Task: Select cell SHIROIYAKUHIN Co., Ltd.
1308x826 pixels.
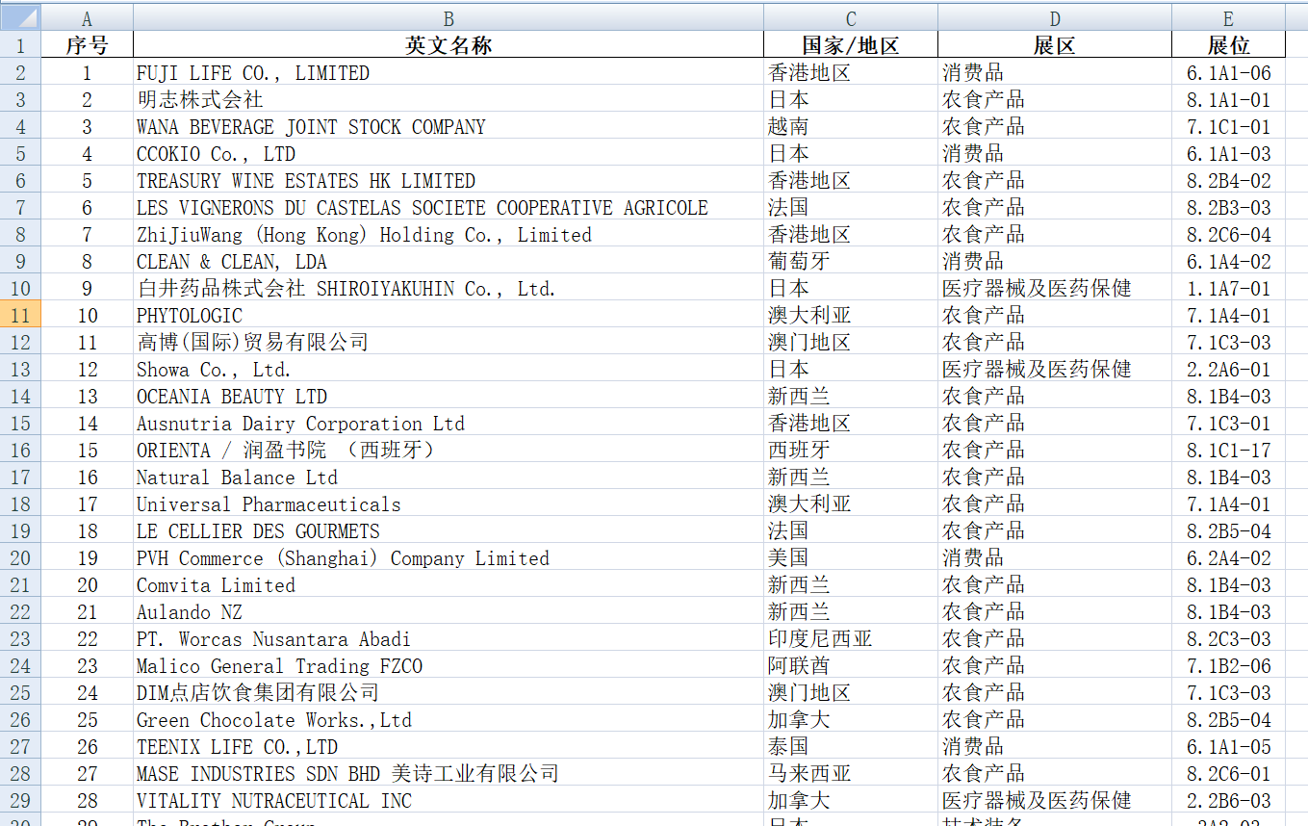Action: click(x=449, y=288)
